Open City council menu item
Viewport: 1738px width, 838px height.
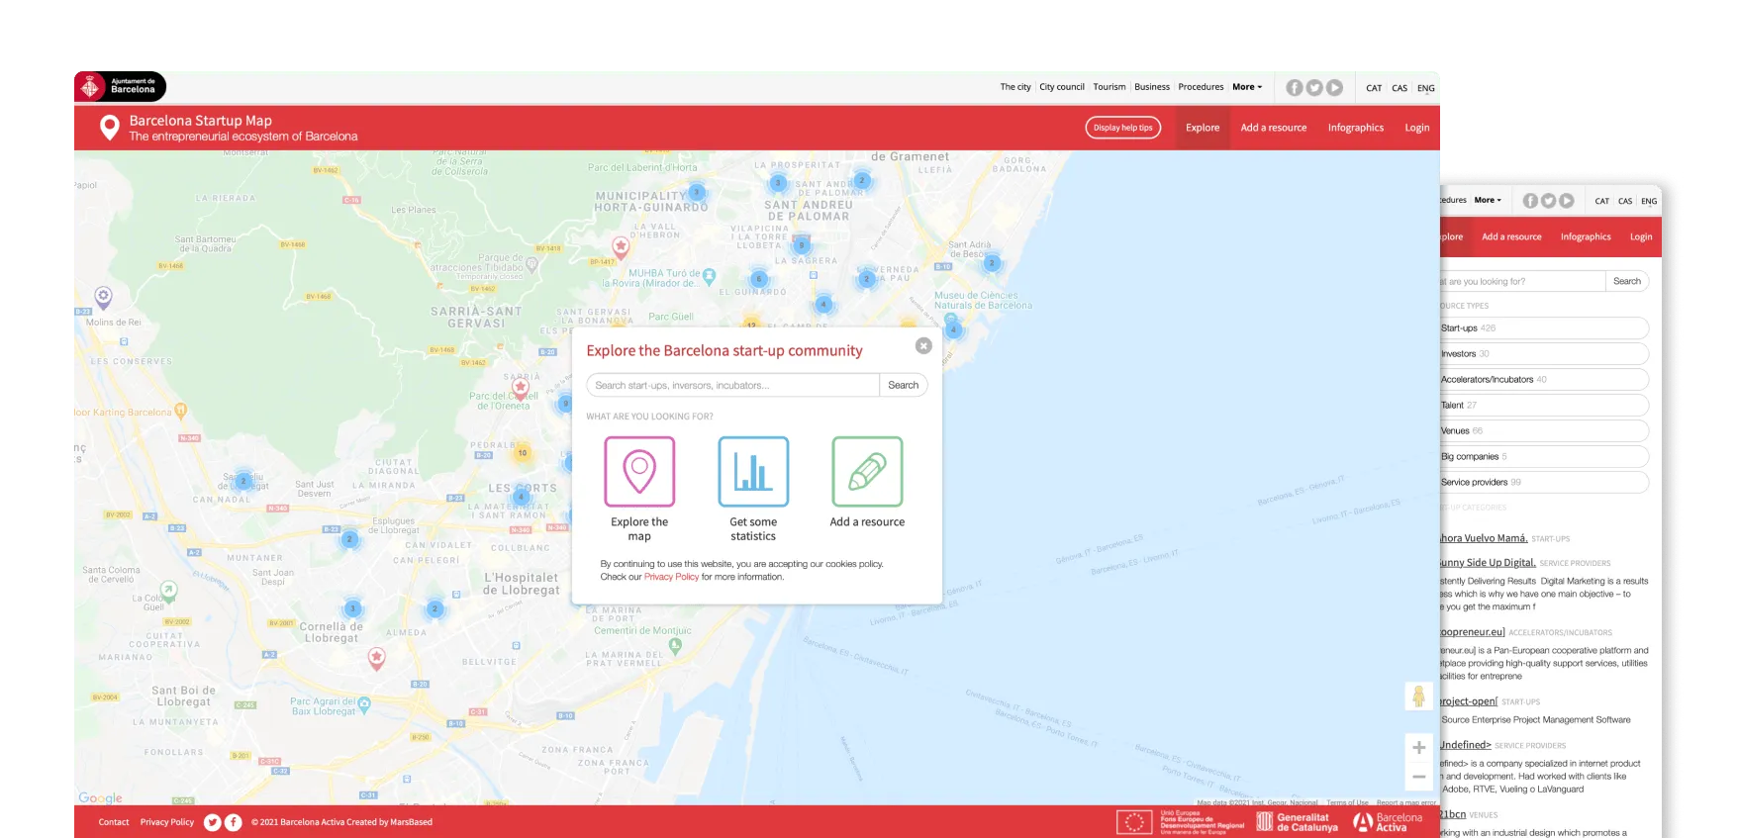coord(1062,87)
